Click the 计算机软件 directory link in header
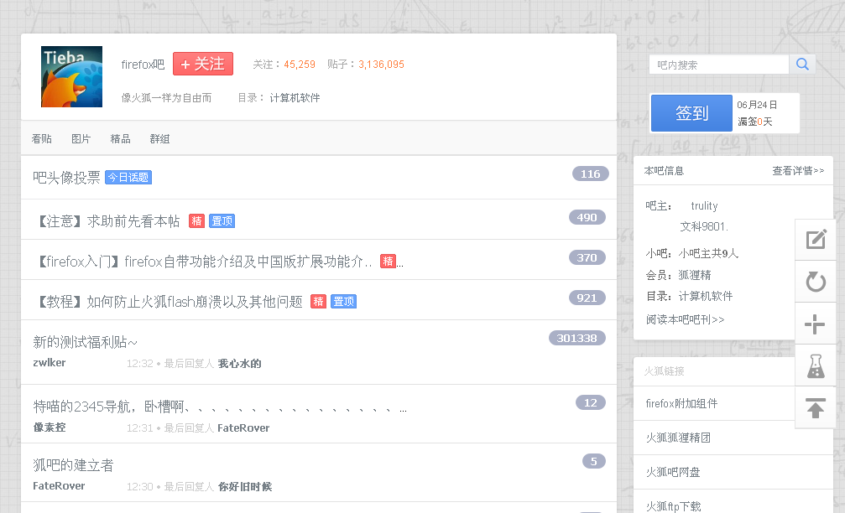The width and height of the screenshot is (845, 513). (295, 98)
